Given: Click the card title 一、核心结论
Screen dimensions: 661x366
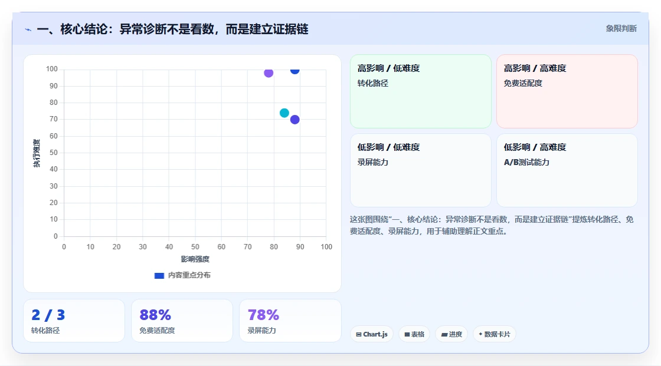Looking at the screenshot, I should pos(172,29).
